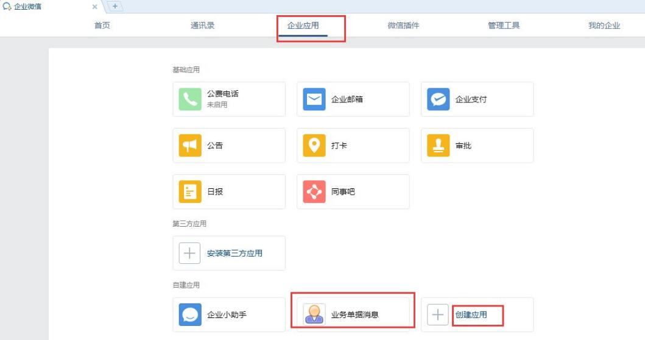Screen dimensions: 645x340
Task: Open the 企业邮箱 envelope icon
Action: coord(314,99)
